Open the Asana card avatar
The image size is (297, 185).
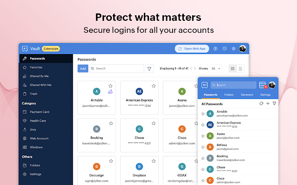[182, 92]
